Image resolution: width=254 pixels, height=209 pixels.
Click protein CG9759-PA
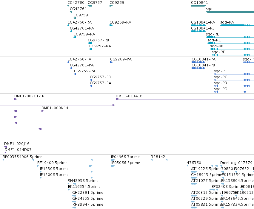click(85, 71)
